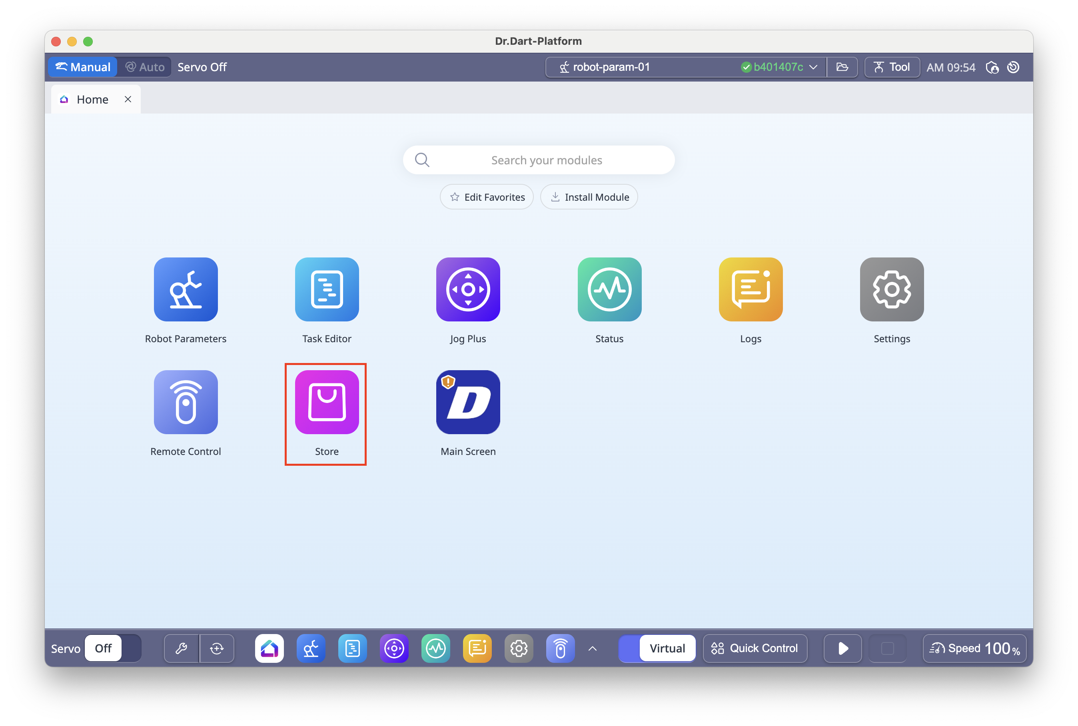Adjust the Speed 100% control
Viewport: 1078px width, 726px height.
[x=974, y=648]
